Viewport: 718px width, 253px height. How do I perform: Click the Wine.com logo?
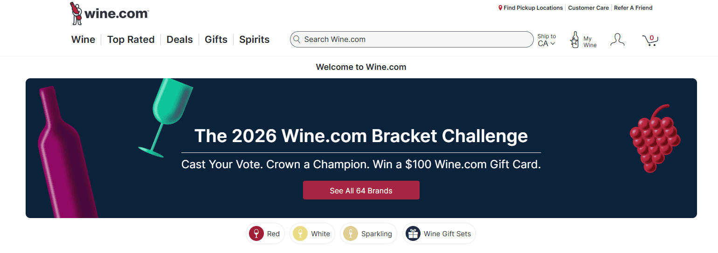(110, 14)
